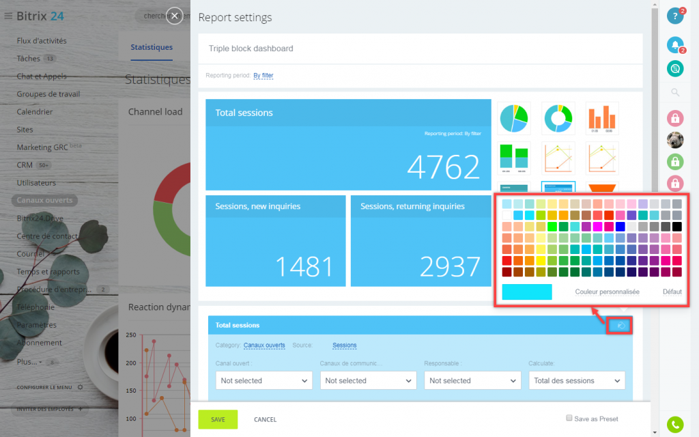This screenshot has height=437, width=699.
Task: Open Marketing GRC in left menu
Action: pos(42,147)
